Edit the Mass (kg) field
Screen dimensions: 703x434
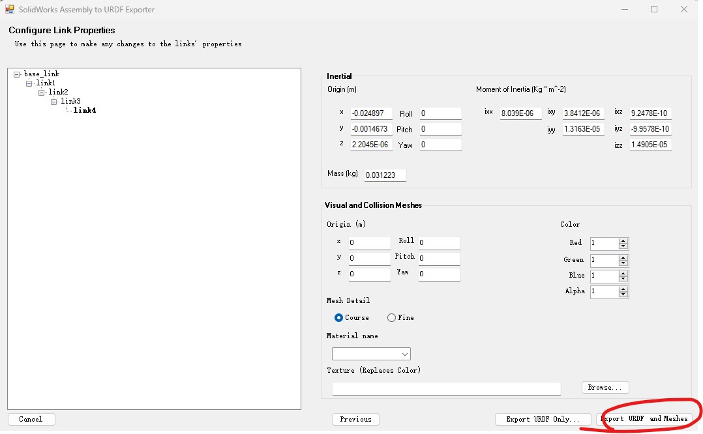[x=385, y=175]
